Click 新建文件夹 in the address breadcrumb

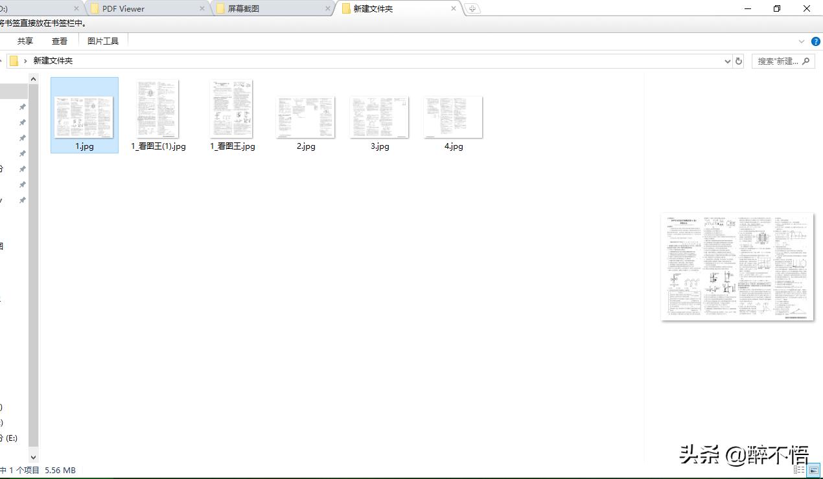coord(53,61)
